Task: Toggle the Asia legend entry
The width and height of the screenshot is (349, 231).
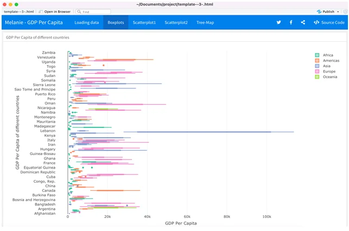Action: tap(323, 66)
